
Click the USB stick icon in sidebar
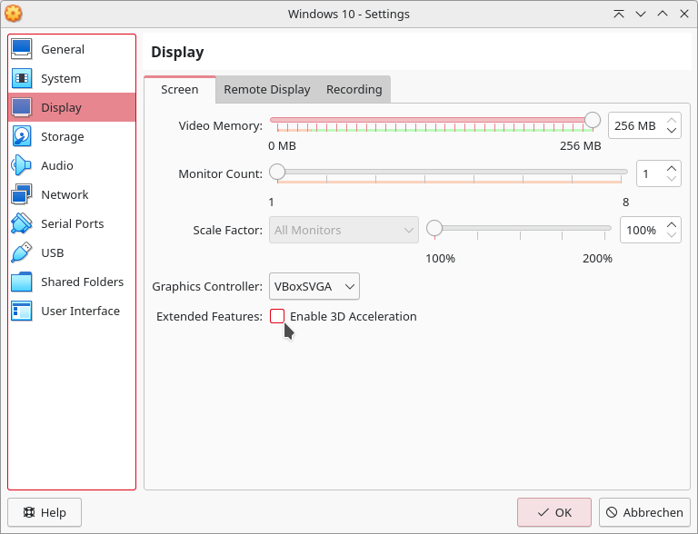tap(22, 252)
